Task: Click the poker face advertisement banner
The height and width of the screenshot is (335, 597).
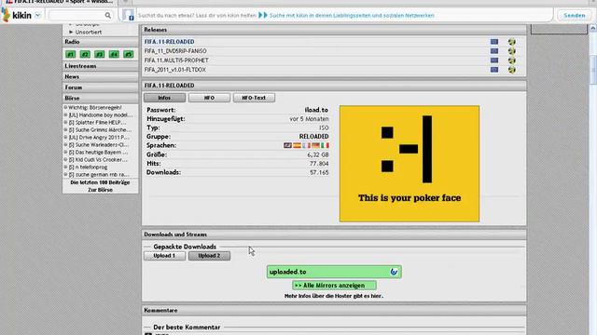Action: [x=410, y=164]
